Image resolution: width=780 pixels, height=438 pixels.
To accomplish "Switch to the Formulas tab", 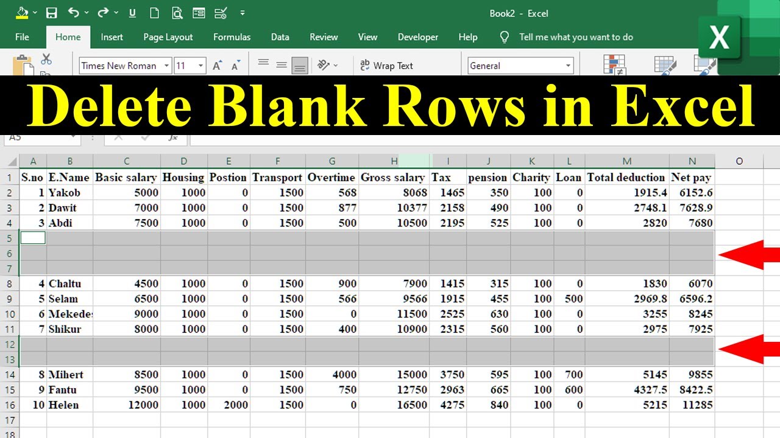I will tap(232, 37).
